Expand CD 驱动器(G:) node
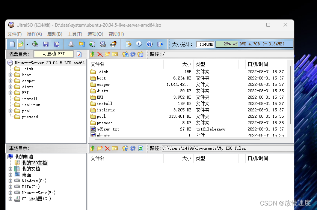The image size is (317, 210). 10,199
